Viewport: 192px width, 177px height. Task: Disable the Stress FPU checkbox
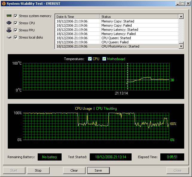click(x=16, y=30)
